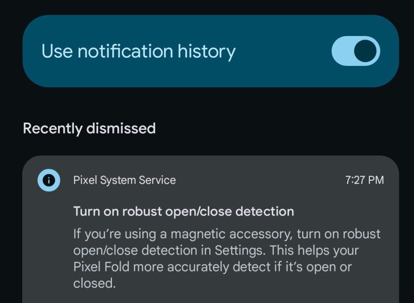Select the service icon in the dismissed notification
Viewport: 414px width, 303px height.
click(49, 180)
